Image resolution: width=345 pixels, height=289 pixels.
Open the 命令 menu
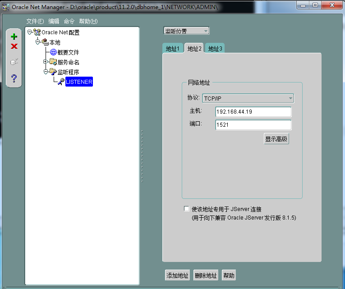click(x=69, y=21)
